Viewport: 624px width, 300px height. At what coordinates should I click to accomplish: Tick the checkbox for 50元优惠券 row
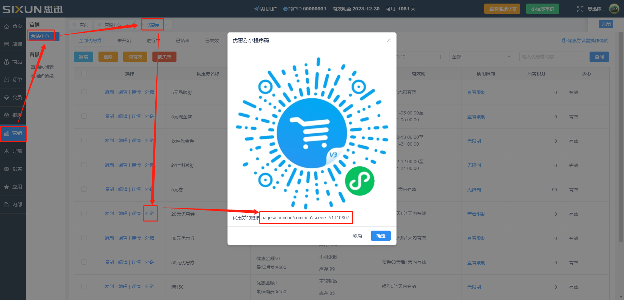click(x=84, y=262)
